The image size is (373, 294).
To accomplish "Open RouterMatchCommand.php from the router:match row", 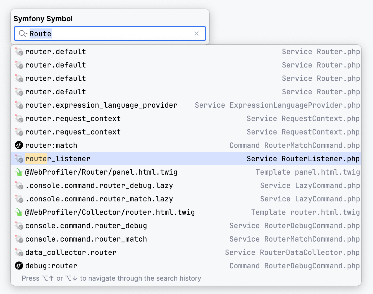I will pyautogui.click(x=312, y=145).
